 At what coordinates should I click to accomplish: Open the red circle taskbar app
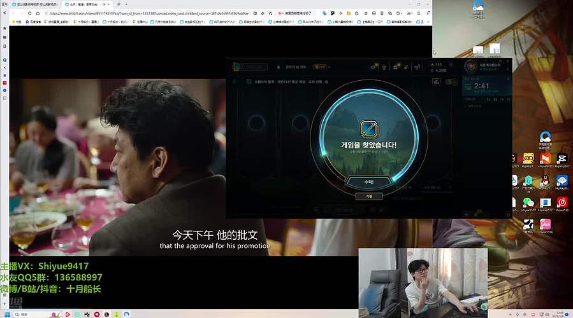[97, 314]
